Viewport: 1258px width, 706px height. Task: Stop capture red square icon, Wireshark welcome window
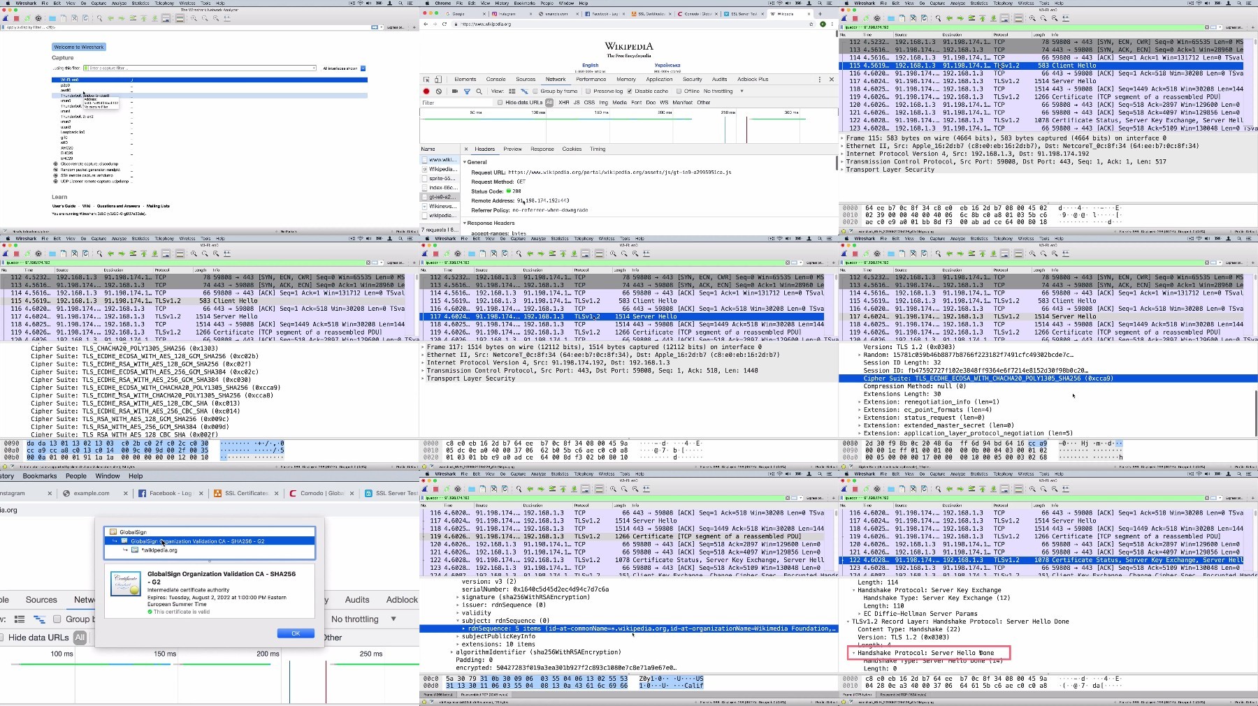[x=16, y=18]
